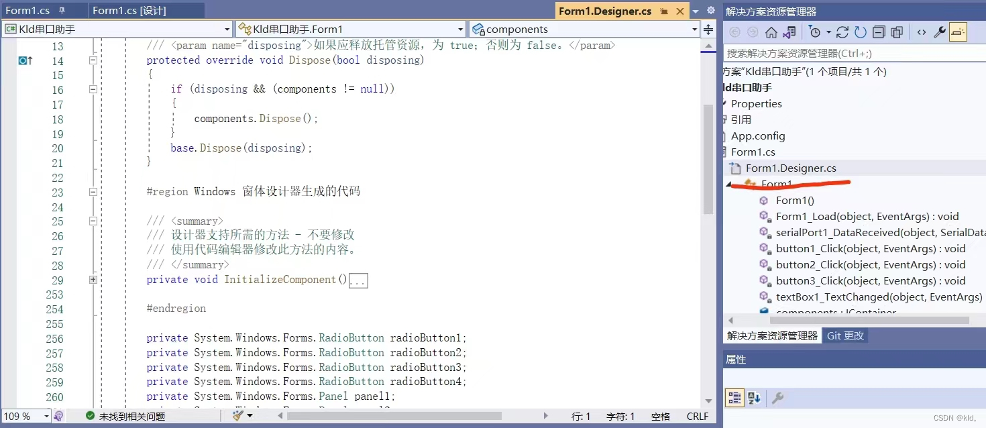Click the pending changes filter clock icon

[814, 32]
